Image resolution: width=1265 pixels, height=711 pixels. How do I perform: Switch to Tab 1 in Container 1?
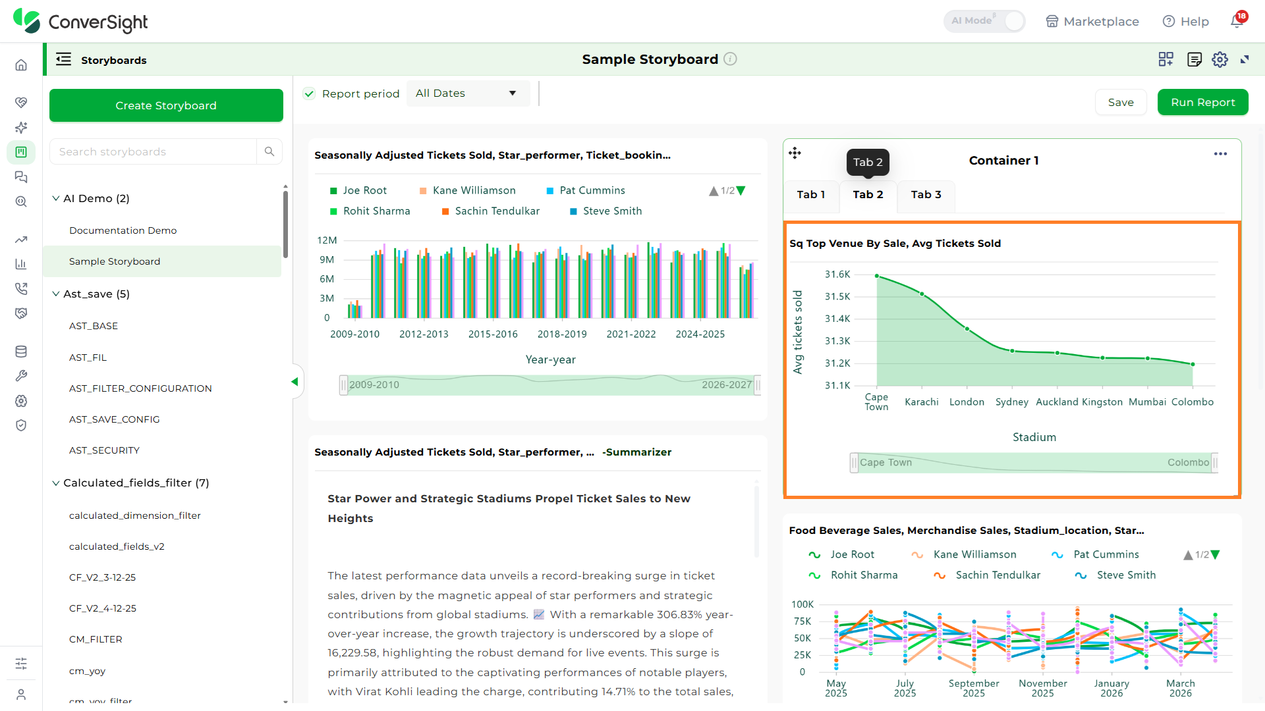click(811, 195)
